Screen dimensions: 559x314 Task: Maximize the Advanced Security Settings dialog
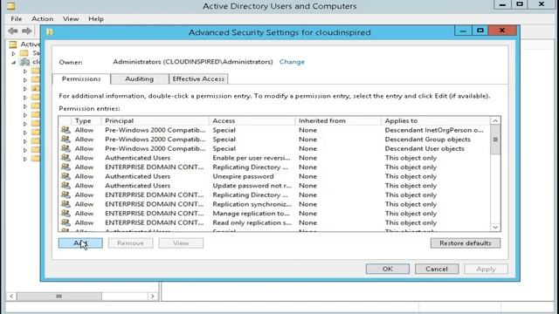(480, 31)
